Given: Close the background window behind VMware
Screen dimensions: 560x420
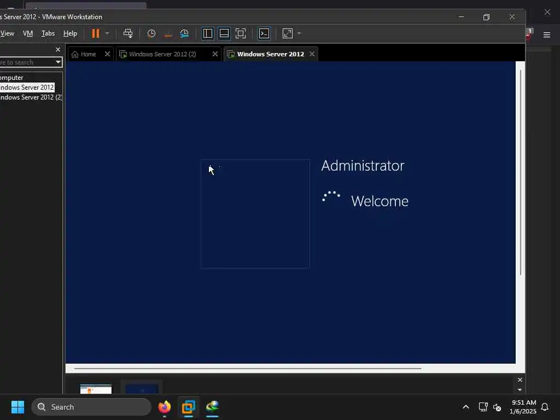Looking at the screenshot, I should pos(547,12).
